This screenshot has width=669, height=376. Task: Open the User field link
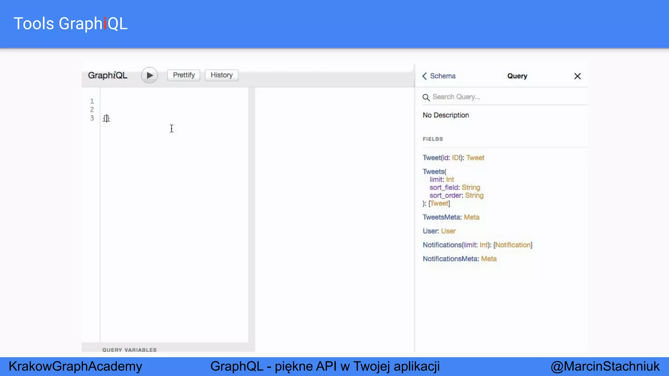(430, 231)
